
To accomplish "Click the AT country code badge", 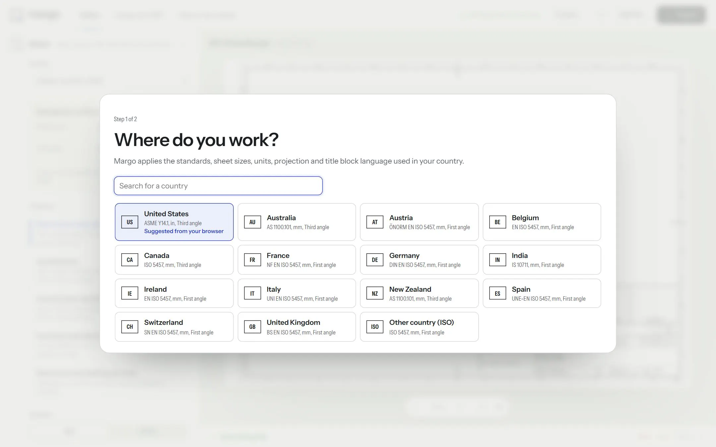I will coord(375,222).
